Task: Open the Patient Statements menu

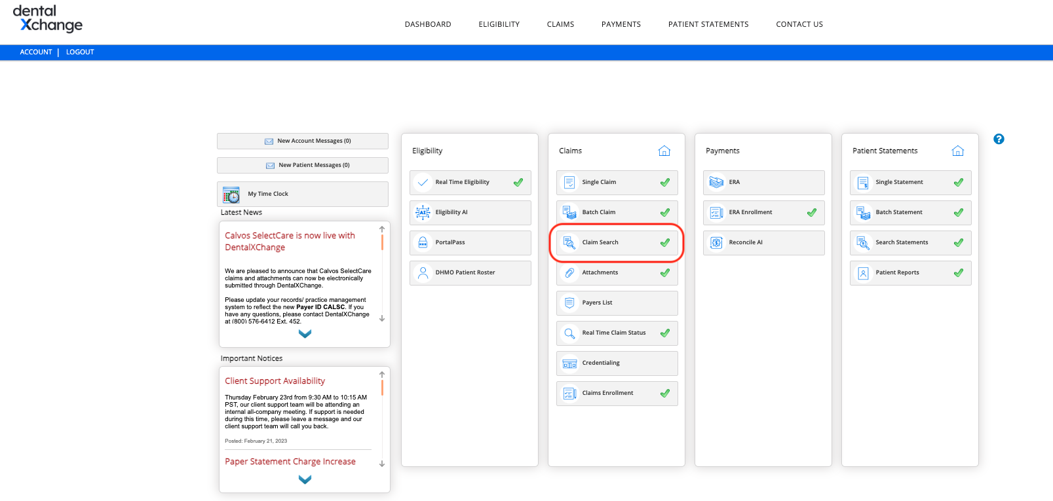Action: pos(708,24)
